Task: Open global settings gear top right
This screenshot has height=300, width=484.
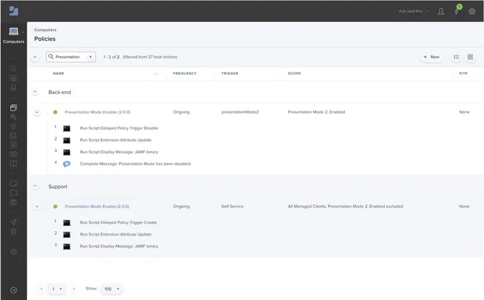Action: click(x=472, y=12)
